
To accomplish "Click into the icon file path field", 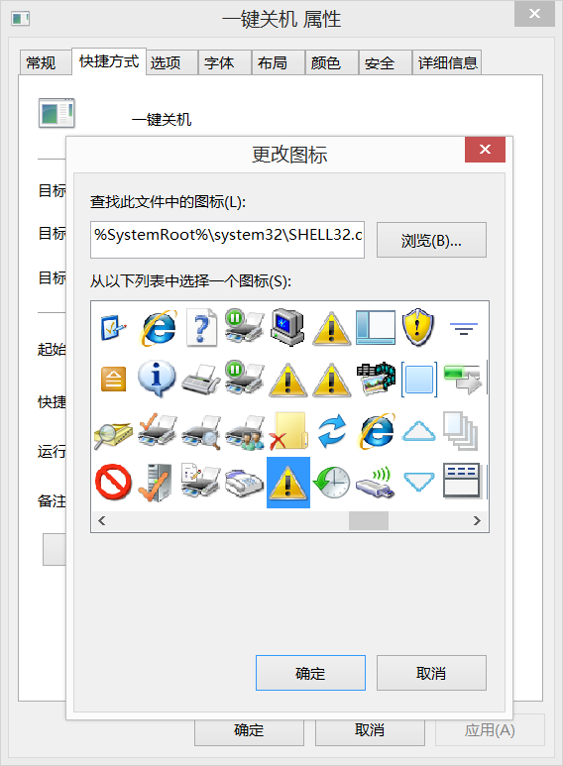I will [x=227, y=240].
